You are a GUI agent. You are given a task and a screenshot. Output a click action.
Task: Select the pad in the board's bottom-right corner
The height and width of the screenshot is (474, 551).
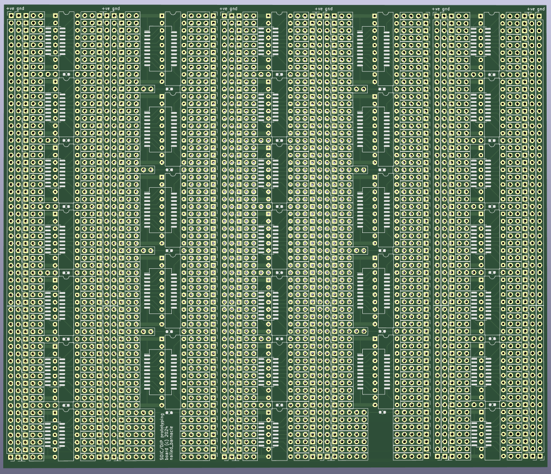click(x=539, y=456)
